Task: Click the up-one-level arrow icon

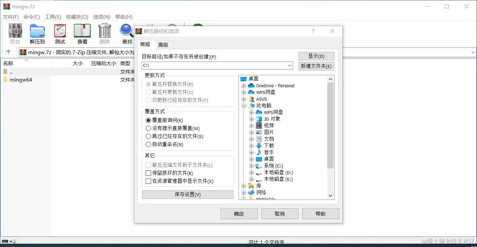Action: 9,52
